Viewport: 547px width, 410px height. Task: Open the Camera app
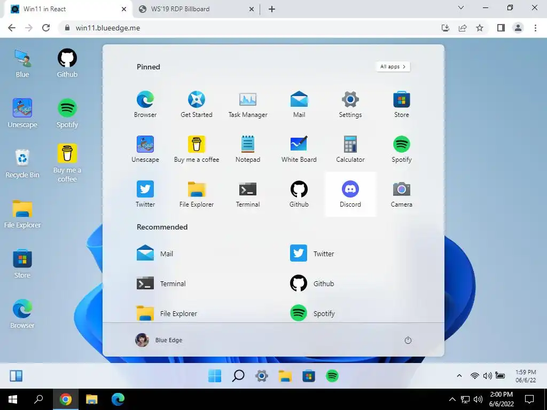[402, 194]
